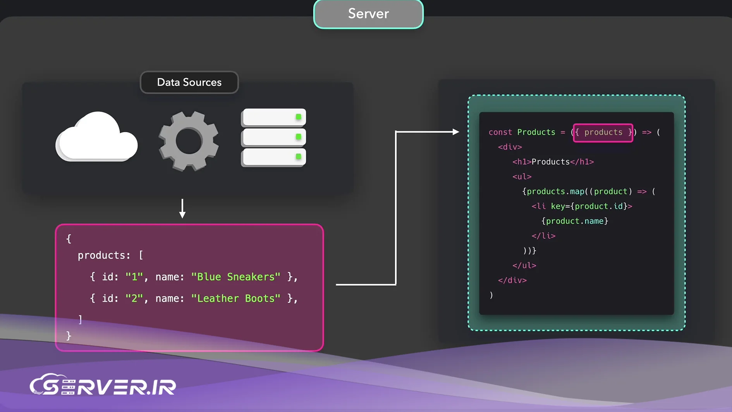Click the "Blue Sneakers" string in JSON
Screen dimensions: 732x412
[x=235, y=277]
